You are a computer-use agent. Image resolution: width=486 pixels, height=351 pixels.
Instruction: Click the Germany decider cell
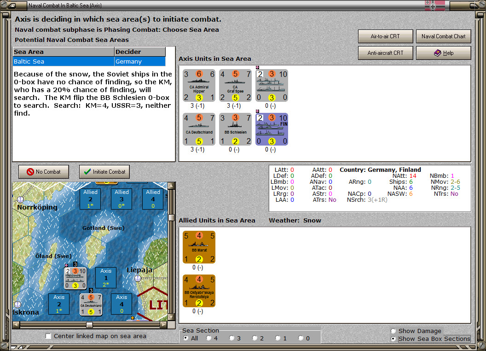tap(140, 61)
